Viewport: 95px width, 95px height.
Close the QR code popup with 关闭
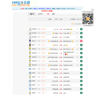(x=92, y=10)
